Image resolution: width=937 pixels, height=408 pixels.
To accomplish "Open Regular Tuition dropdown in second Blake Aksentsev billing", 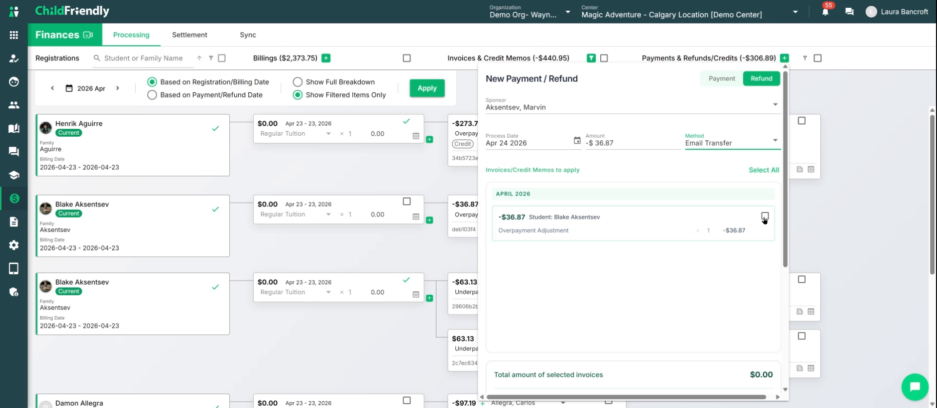I will pyautogui.click(x=296, y=292).
